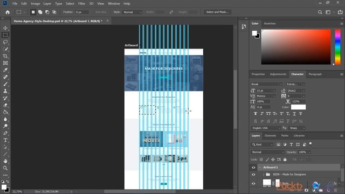The height and width of the screenshot is (194, 345).
Task: Select the Eraser tool
Action: (5, 105)
